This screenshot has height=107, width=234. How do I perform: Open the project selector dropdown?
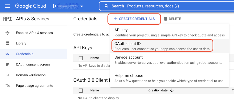68,6
